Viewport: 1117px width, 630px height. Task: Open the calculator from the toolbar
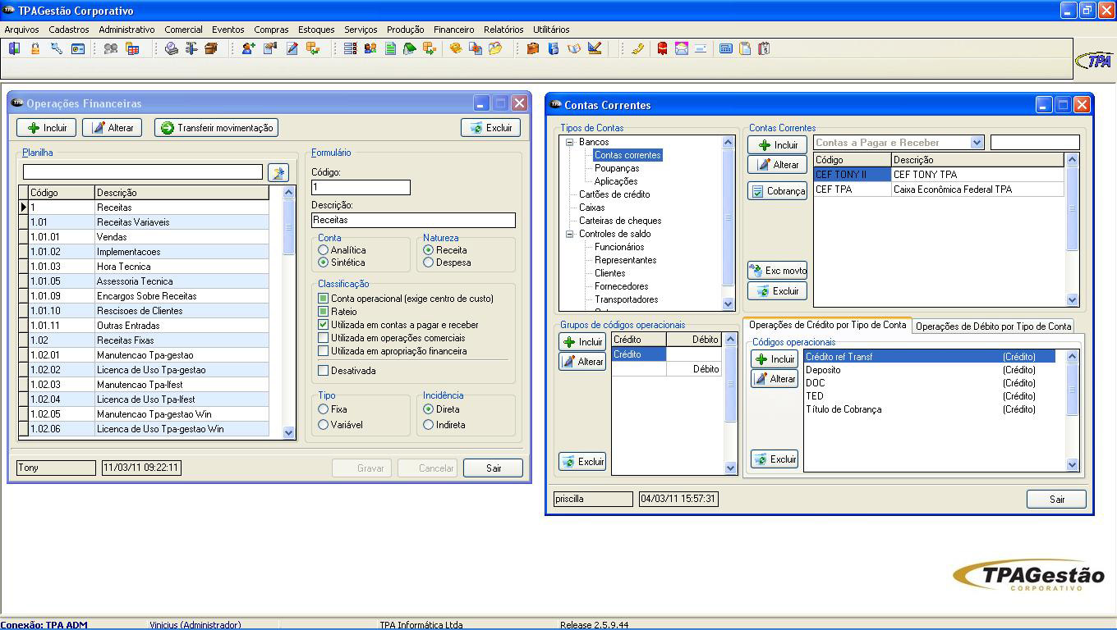(725, 49)
